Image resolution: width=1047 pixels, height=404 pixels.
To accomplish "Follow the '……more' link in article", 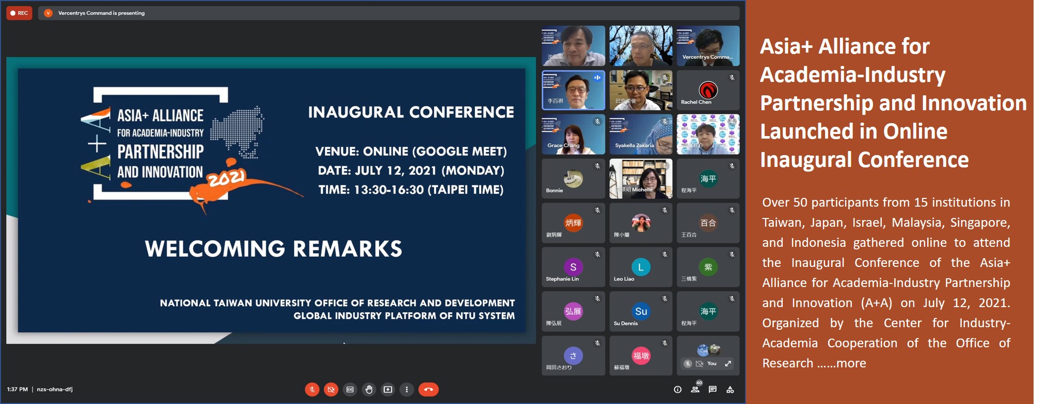I will [842, 363].
